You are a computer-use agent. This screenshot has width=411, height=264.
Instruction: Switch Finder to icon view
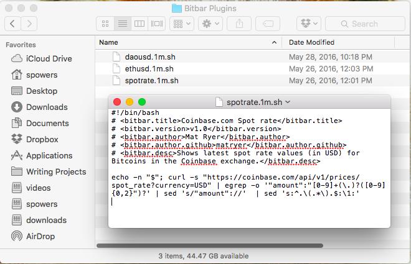click(x=105, y=24)
